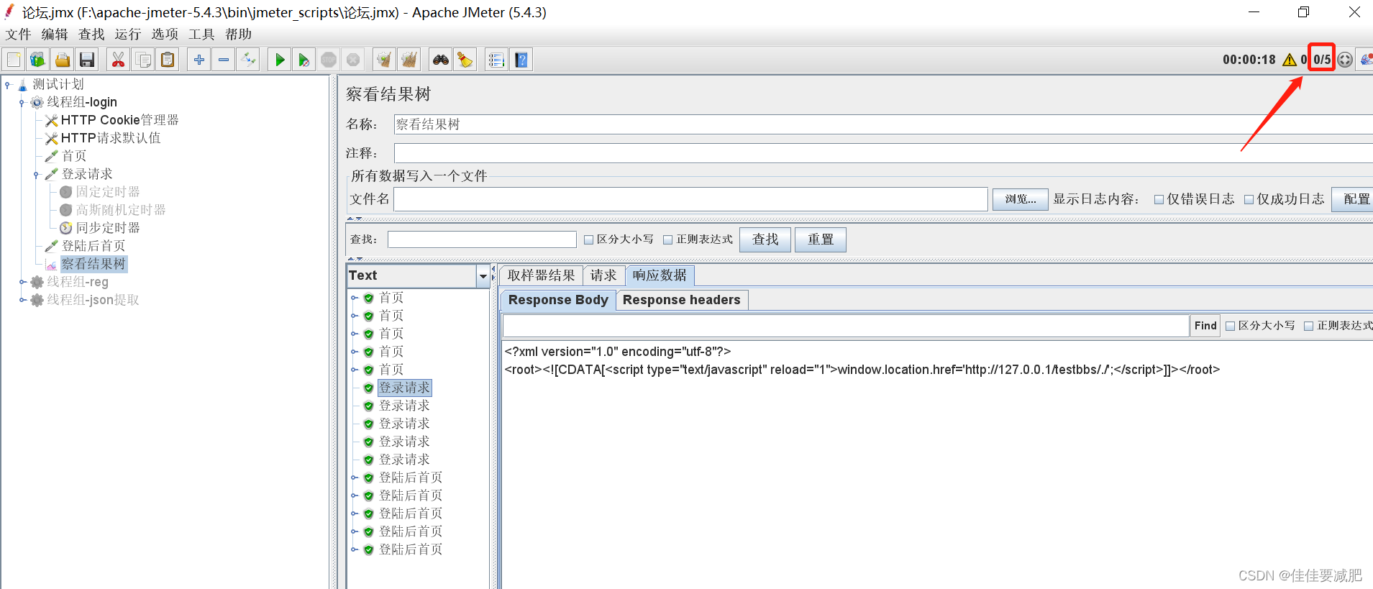Check the 仅错误日志 checkbox
1373x589 pixels.
click(1159, 200)
